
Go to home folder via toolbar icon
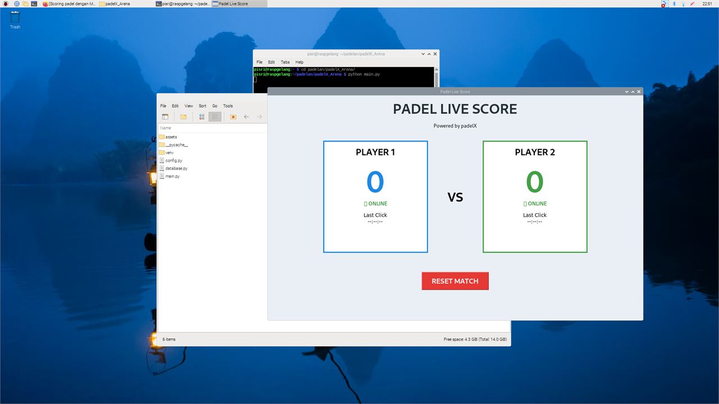(233, 117)
